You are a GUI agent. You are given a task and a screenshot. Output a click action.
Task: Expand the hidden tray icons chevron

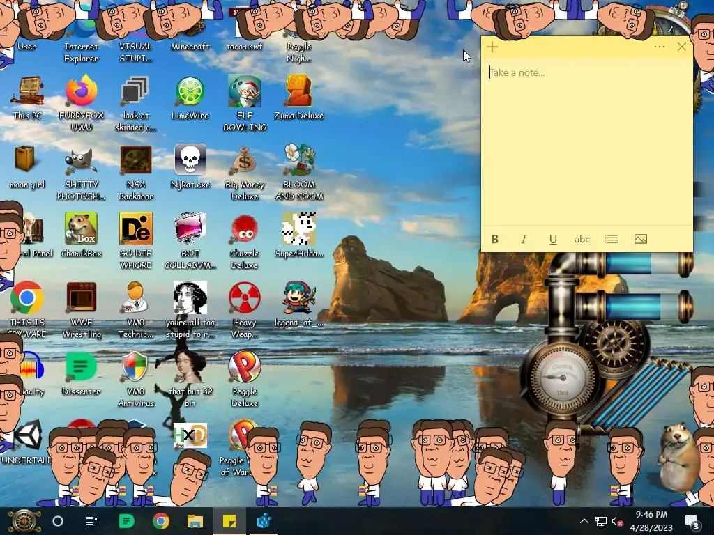tap(584, 521)
